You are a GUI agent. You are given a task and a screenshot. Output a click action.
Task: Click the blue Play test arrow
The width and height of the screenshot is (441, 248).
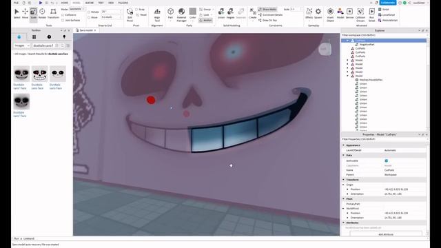coord(41,3)
